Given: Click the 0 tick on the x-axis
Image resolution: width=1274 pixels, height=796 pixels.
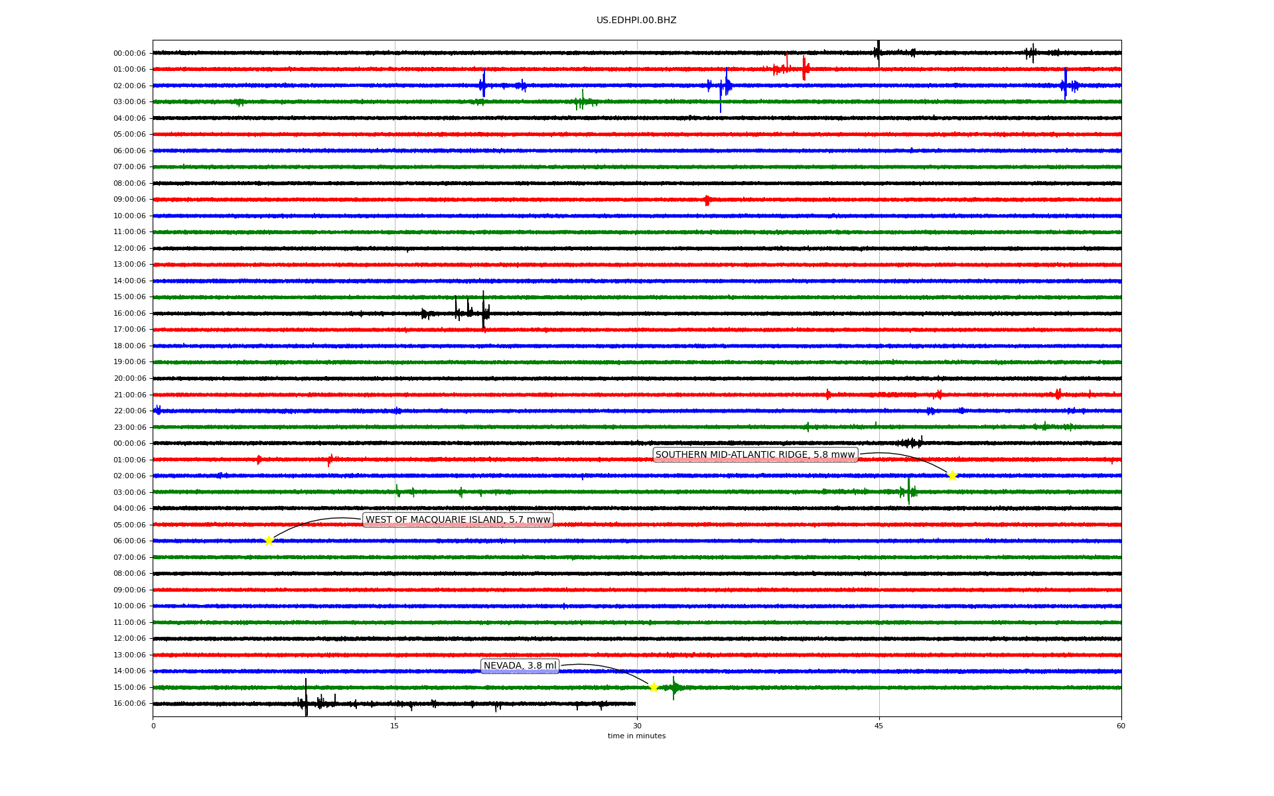Looking at the screenshot, I should 153,726.
